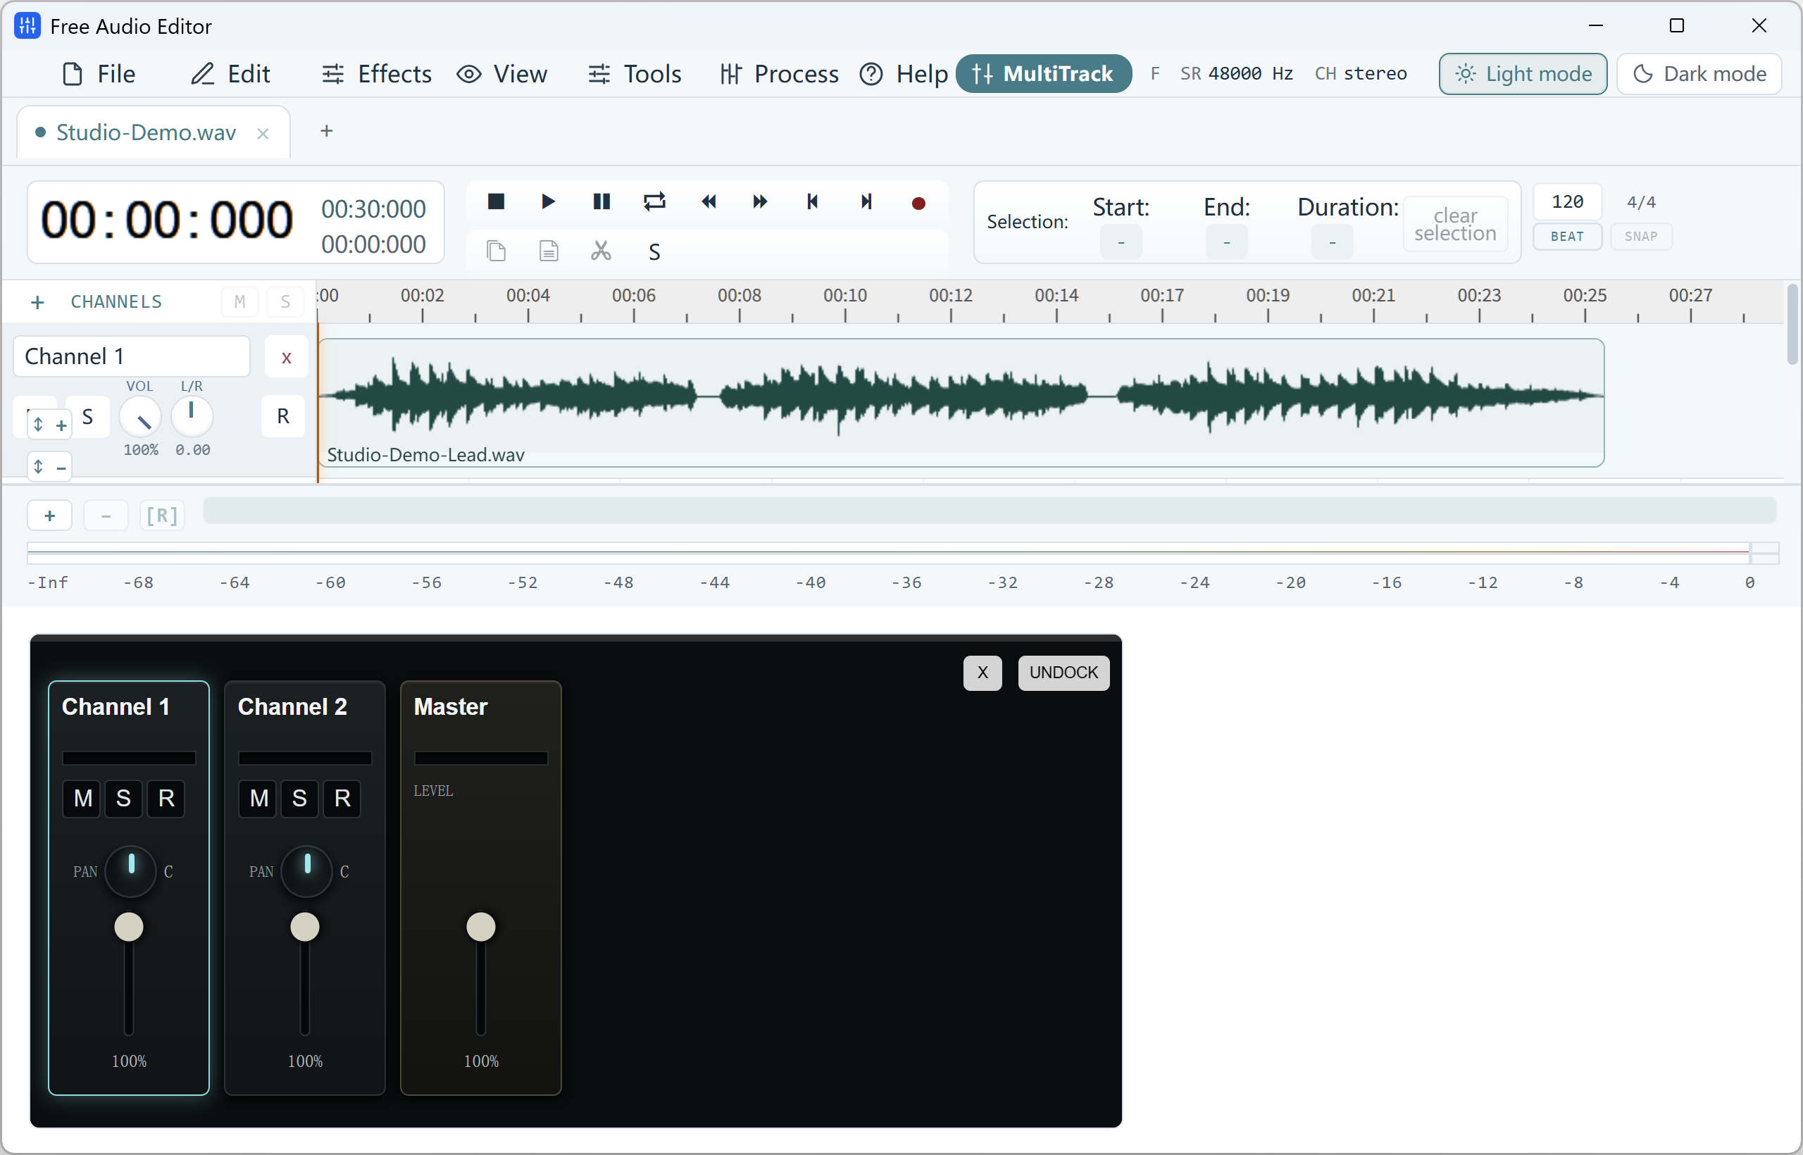Open the Process menu
This screenshot has width=1803, height=1155.
pos(779,73)
